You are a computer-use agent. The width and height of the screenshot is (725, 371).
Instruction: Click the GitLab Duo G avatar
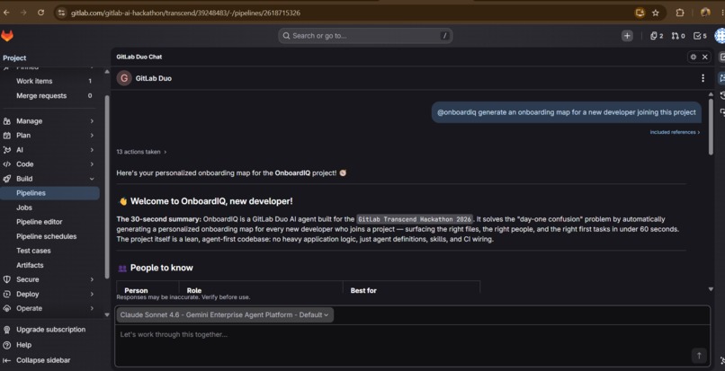(124, 78)
